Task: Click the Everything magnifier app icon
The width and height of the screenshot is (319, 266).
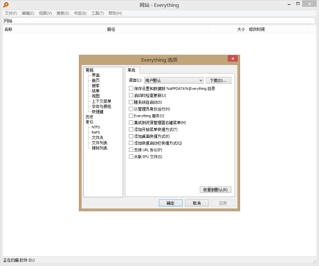Action: 6,5
